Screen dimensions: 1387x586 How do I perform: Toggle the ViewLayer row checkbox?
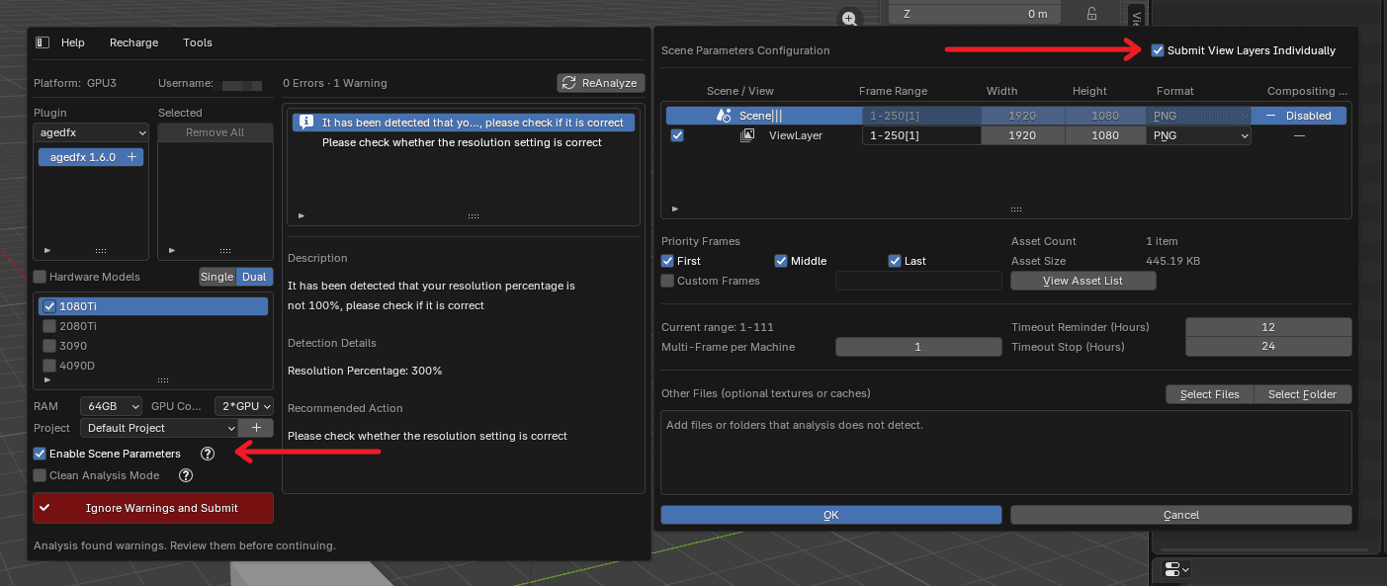tap(677, 135)
